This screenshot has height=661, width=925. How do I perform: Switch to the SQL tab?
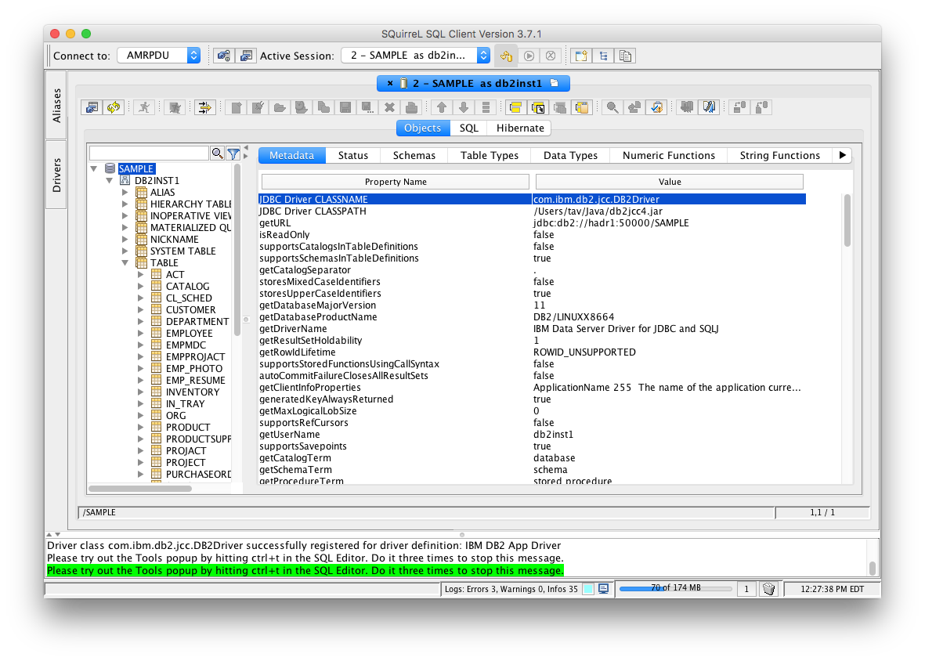tap(468, 128)
